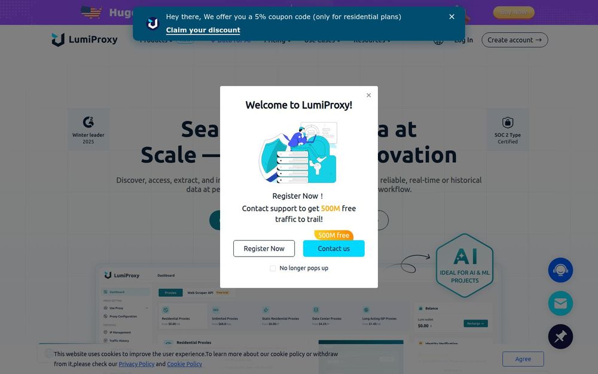Click the SOC 2 Type Certified badge
The image size is (598, 374).
[x=508, y=129]
